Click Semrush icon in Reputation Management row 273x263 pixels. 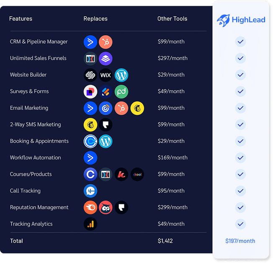coord(90,207)
